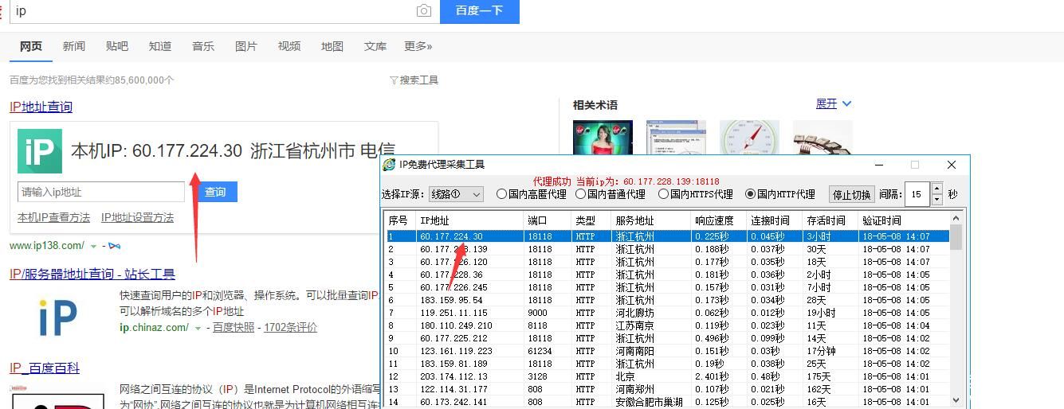1064x409 pixels.
Task: Select the proxy row 183.159.95.54
Action: point(668,300)
